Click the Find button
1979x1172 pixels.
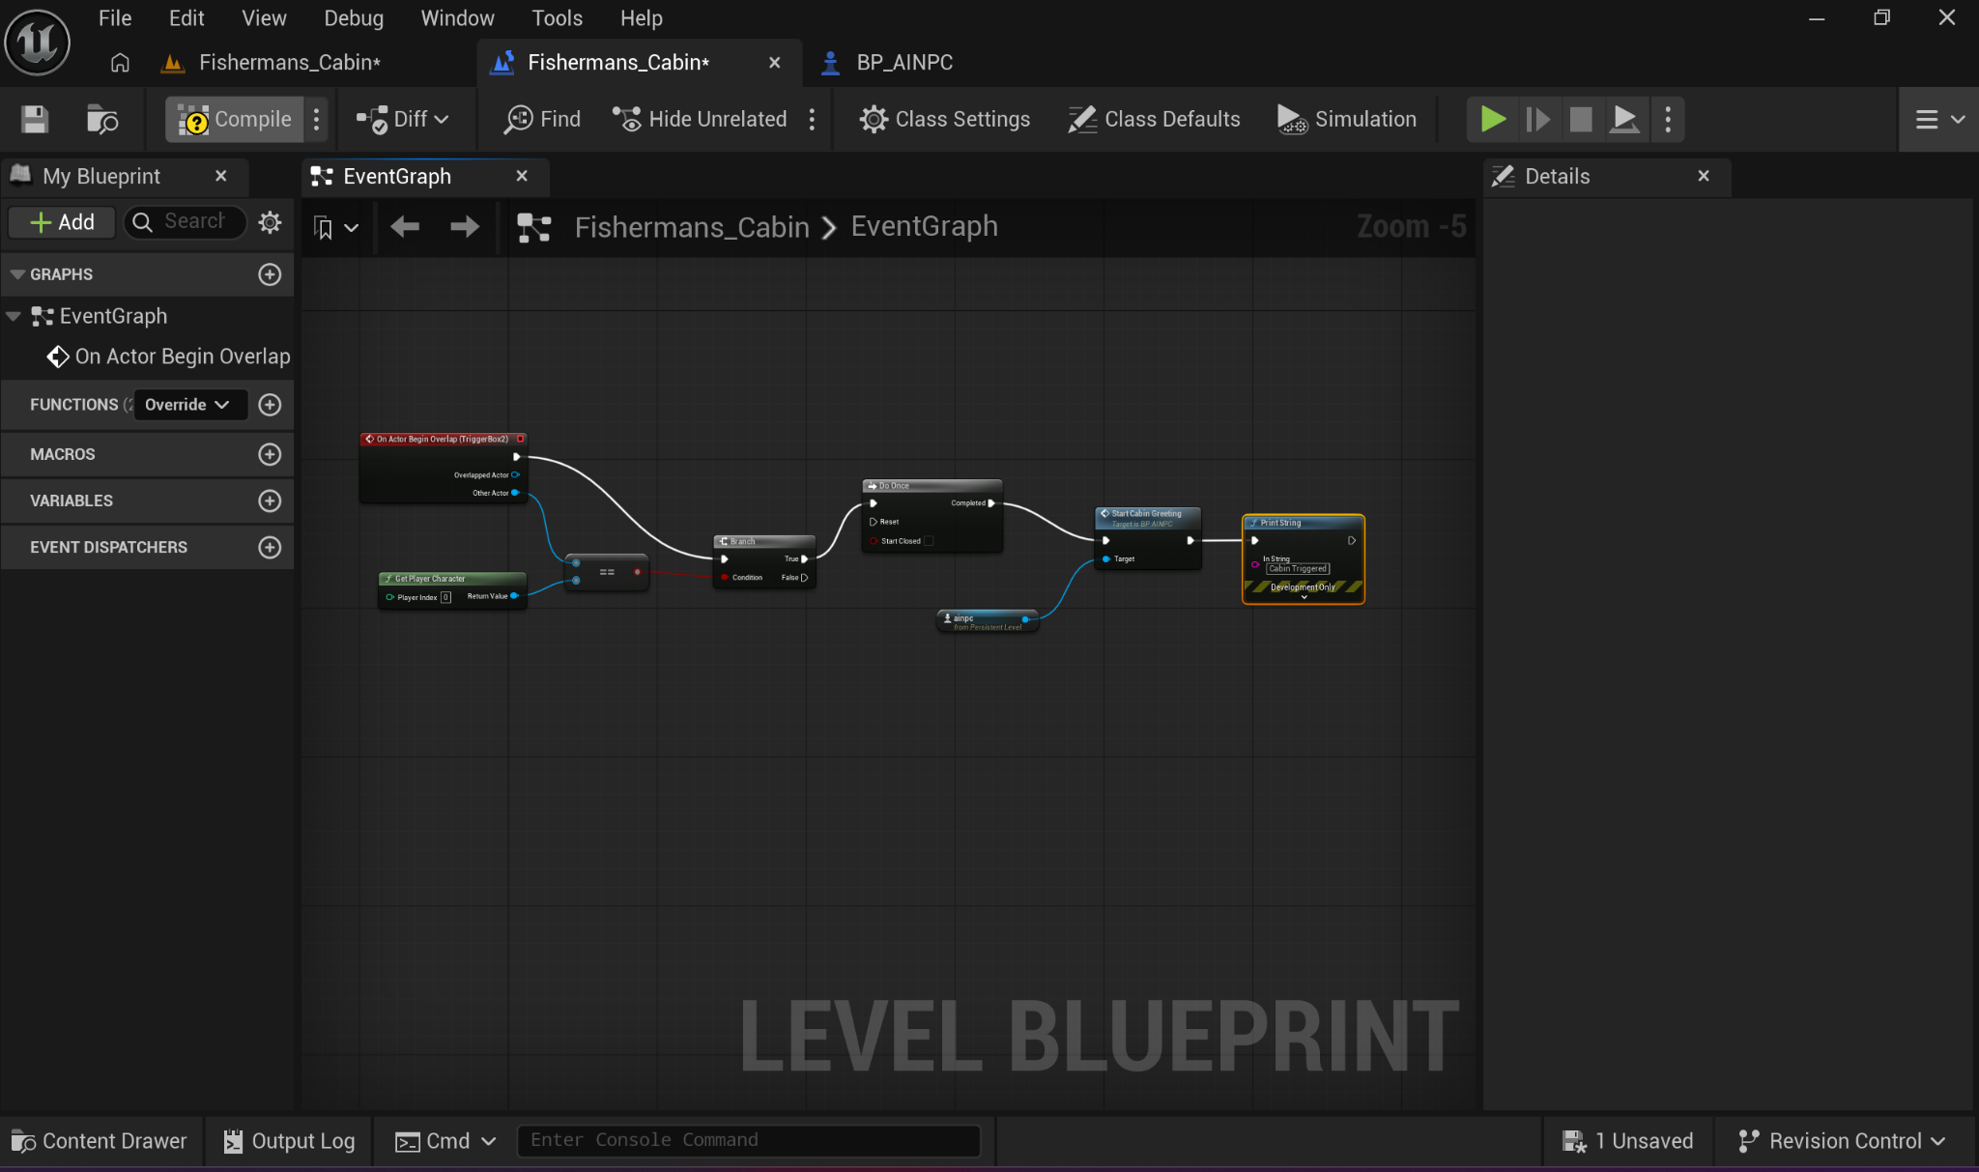[542, 119]
